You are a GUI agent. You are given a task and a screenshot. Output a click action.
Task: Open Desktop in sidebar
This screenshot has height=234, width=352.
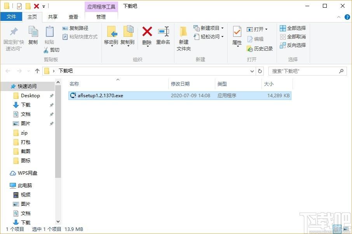(x=30, y=96)
